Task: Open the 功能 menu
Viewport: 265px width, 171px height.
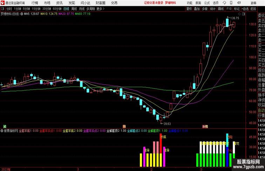Action: click(189, 3)
